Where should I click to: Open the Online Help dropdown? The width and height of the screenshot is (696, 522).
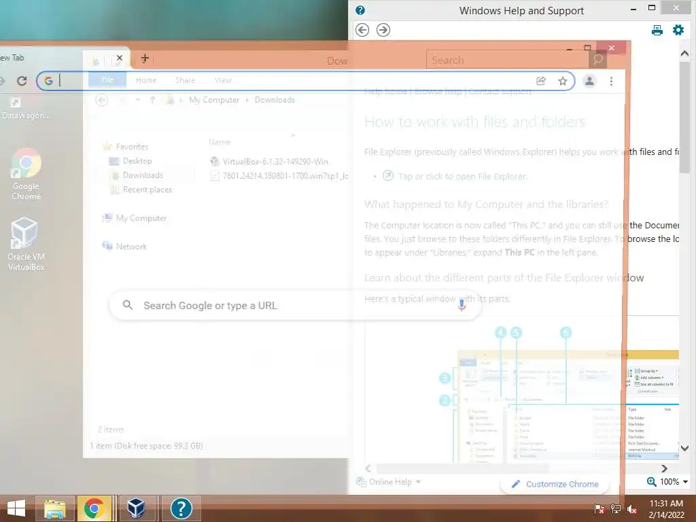pyautogui.click(x=389, y=482)
